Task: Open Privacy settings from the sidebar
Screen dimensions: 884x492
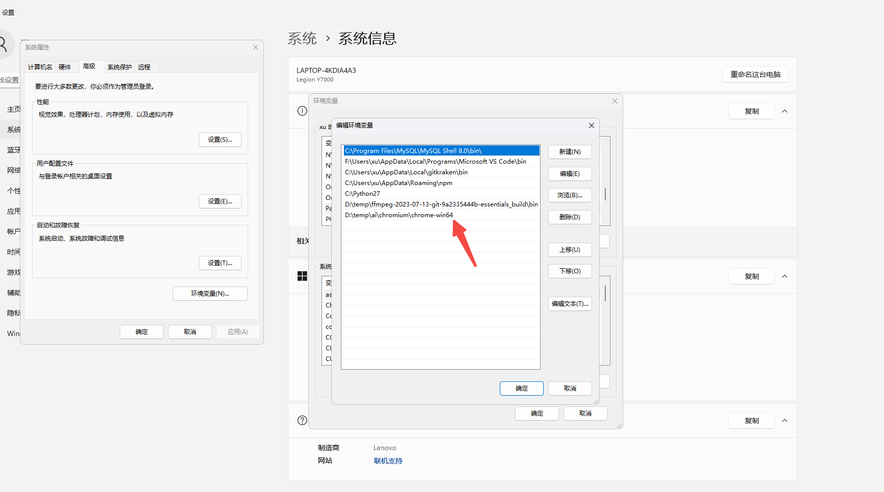Action: [x=13, y=313]
